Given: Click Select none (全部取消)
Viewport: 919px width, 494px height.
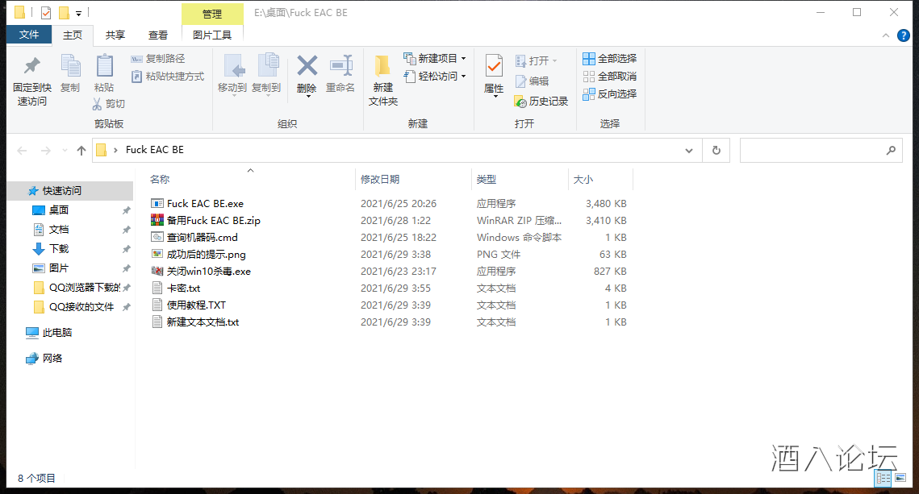Looking at the screenshot, I should click(x=609, y=76).
